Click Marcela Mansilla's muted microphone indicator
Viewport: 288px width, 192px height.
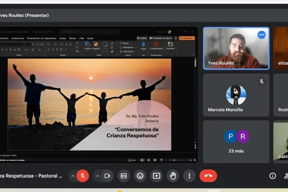[x=262, y=81]
